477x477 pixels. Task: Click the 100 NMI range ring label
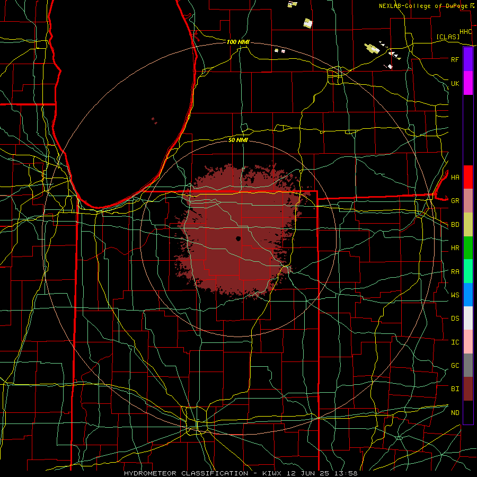point(238,42)
